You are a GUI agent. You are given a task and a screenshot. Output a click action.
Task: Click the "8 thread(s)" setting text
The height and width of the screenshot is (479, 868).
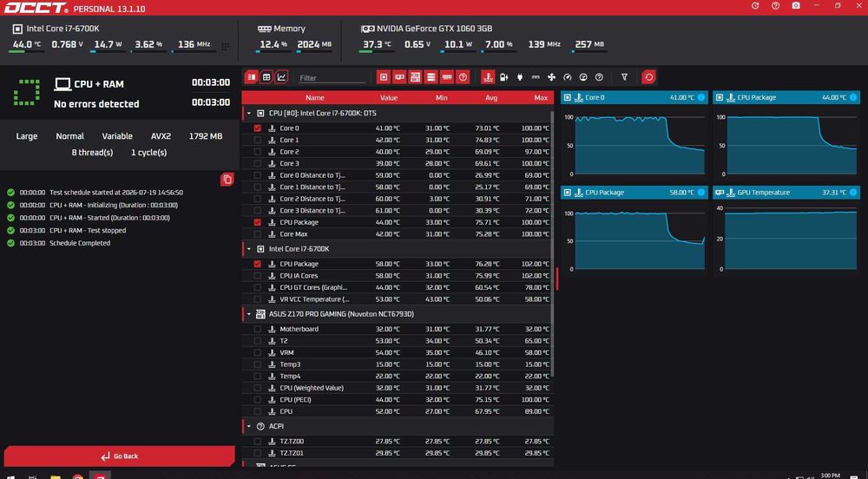[92, 153]
